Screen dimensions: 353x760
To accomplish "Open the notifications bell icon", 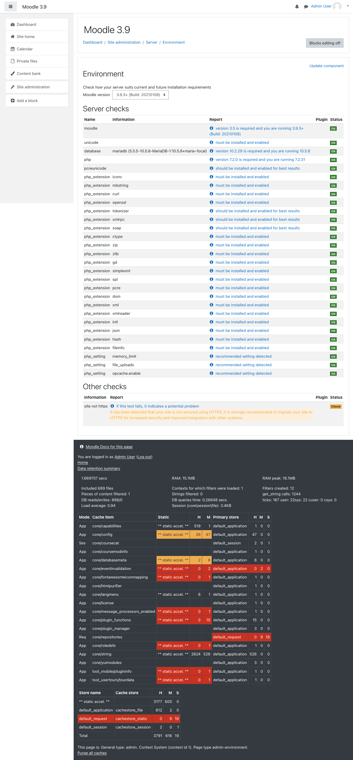I will (x=297, y=6).
